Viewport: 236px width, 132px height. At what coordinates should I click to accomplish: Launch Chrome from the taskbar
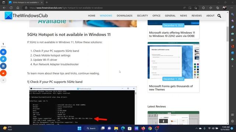[x=150, y=128]
